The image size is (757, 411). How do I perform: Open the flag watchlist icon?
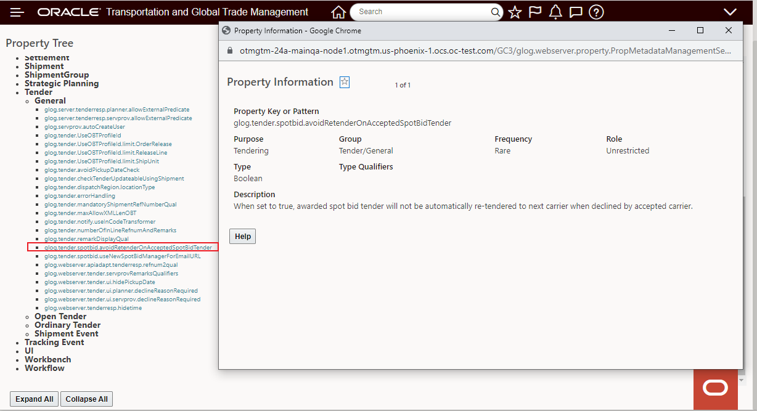tap(535, 12)
